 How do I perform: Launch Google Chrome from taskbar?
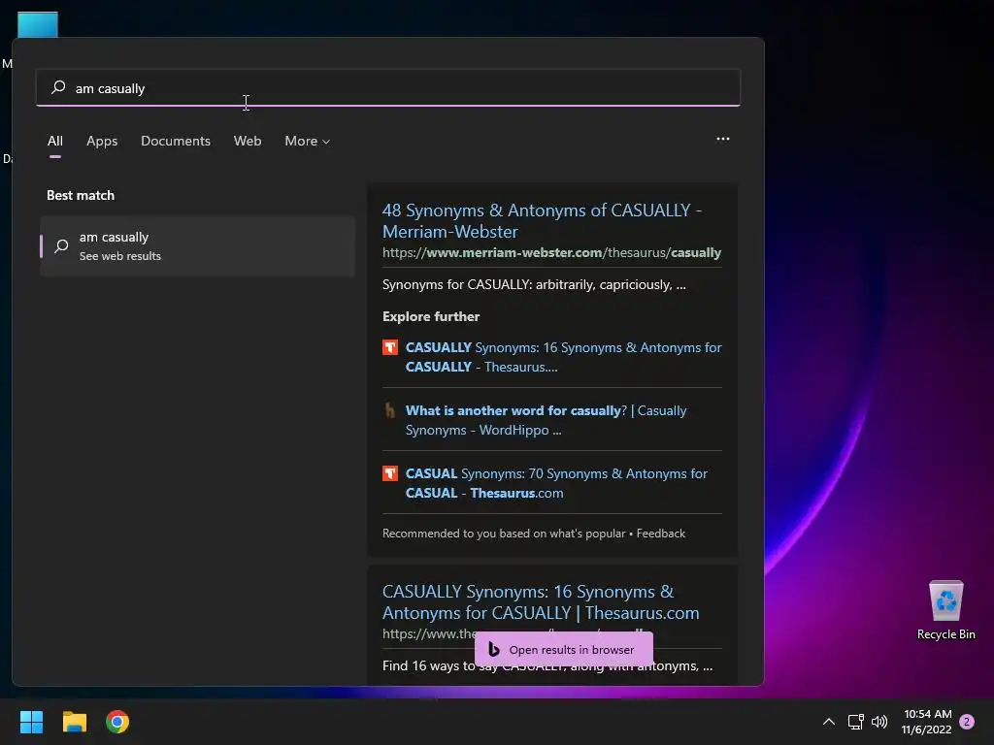(117, 722)
